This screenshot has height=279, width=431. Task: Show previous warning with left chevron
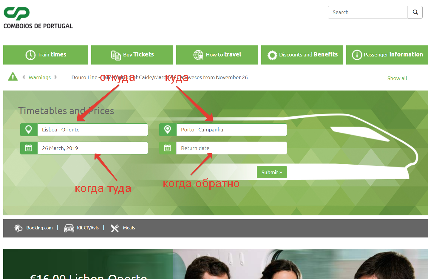[24, 77]
